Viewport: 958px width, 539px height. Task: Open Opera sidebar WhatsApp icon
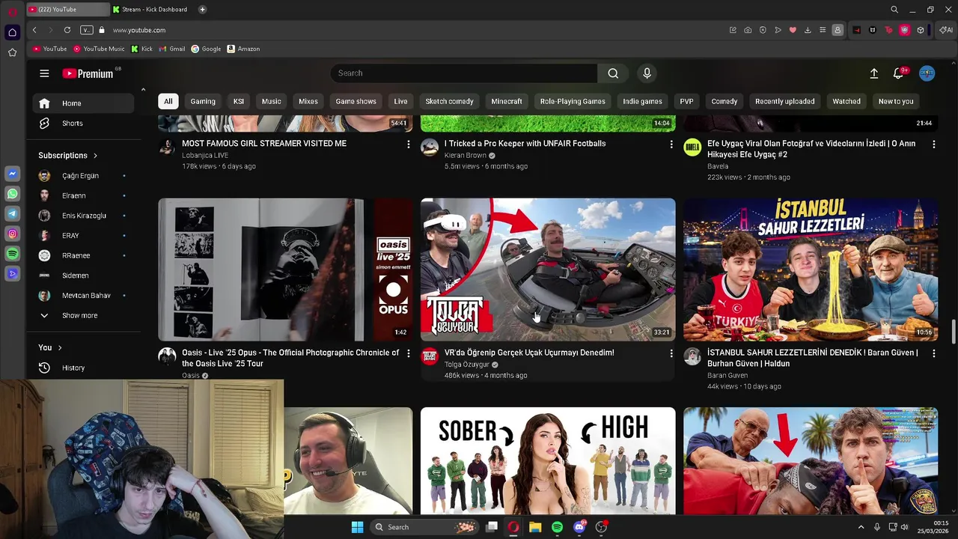[x=12, y=194]
